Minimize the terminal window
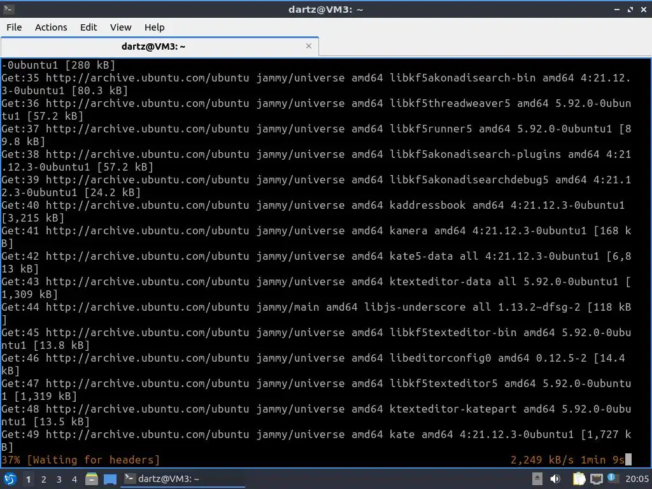Image resolution: width=652 pixels, height=489 pixels. pos(617,9)
